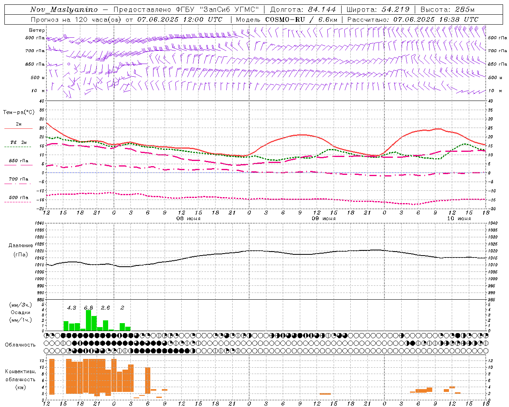Click the dotted pink legend line under temperature 500 гПа
The width and height of the screenshot is (509, 407).
(x=17, y=202)
